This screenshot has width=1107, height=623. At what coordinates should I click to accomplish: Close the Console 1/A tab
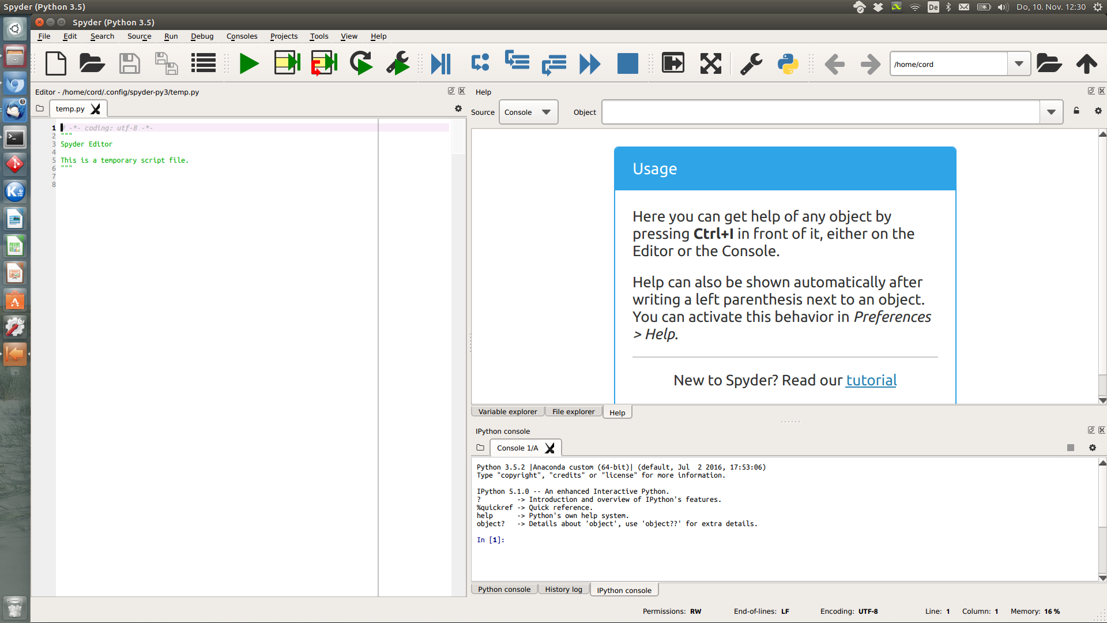coord(550,448)
